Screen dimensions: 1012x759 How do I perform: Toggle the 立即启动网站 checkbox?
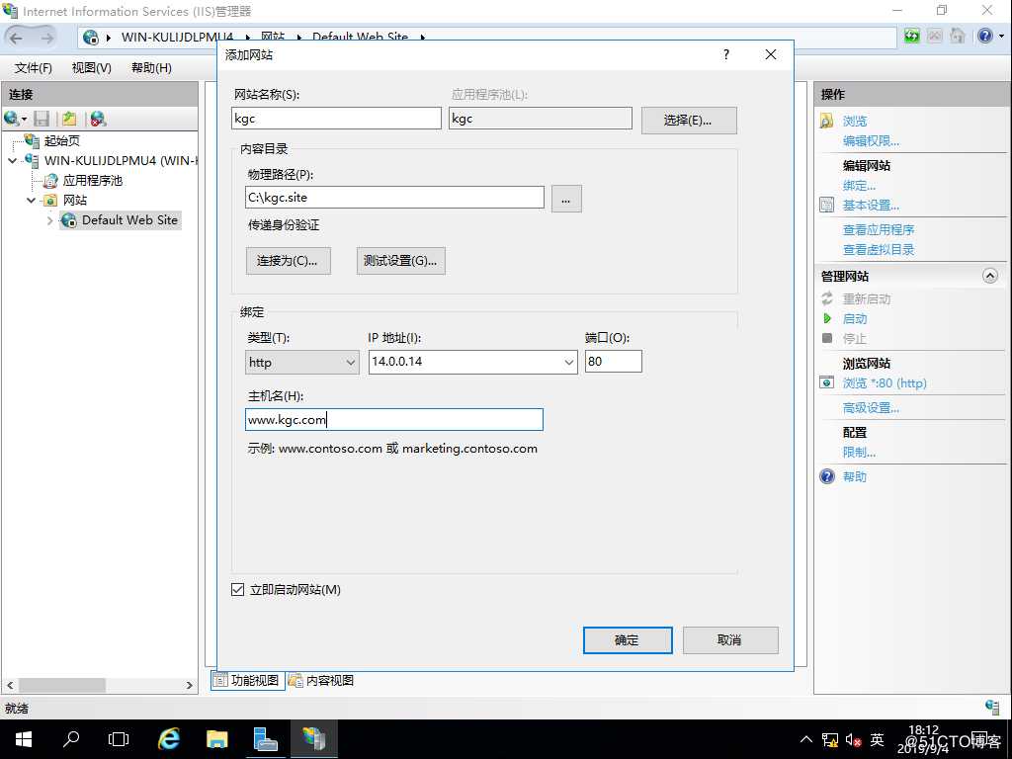click(237, 589)
